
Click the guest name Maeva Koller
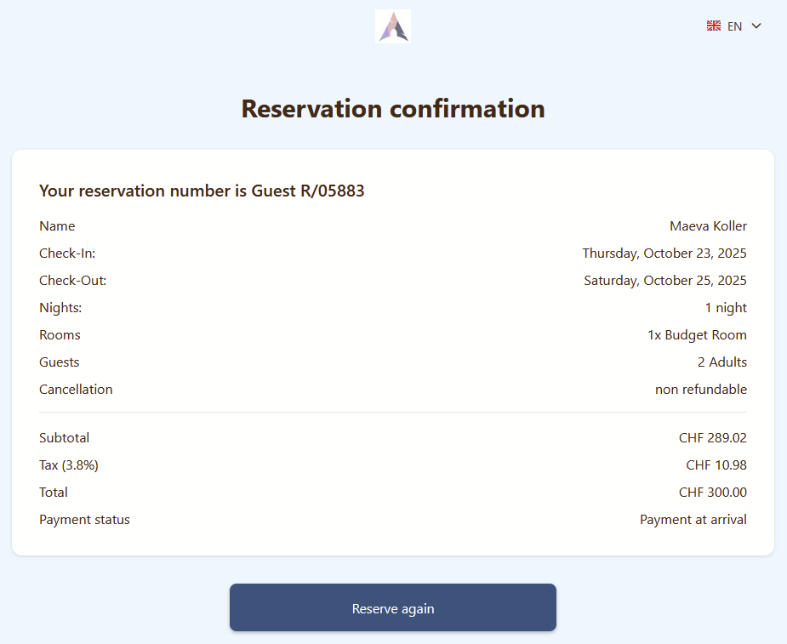click(x=708, y=226)
